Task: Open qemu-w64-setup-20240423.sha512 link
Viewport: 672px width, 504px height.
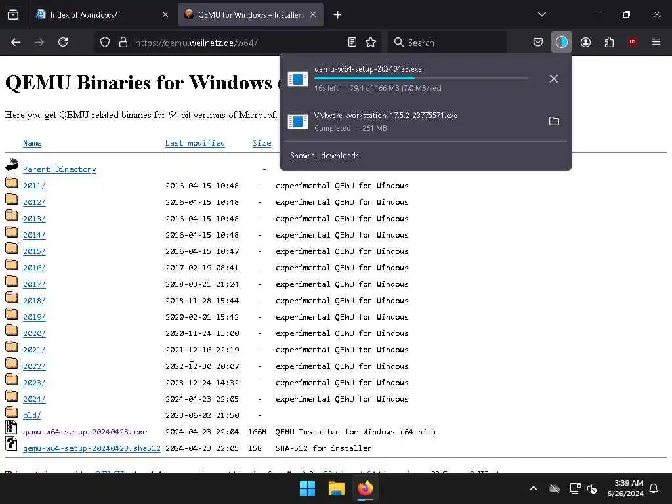Action: 92,448
